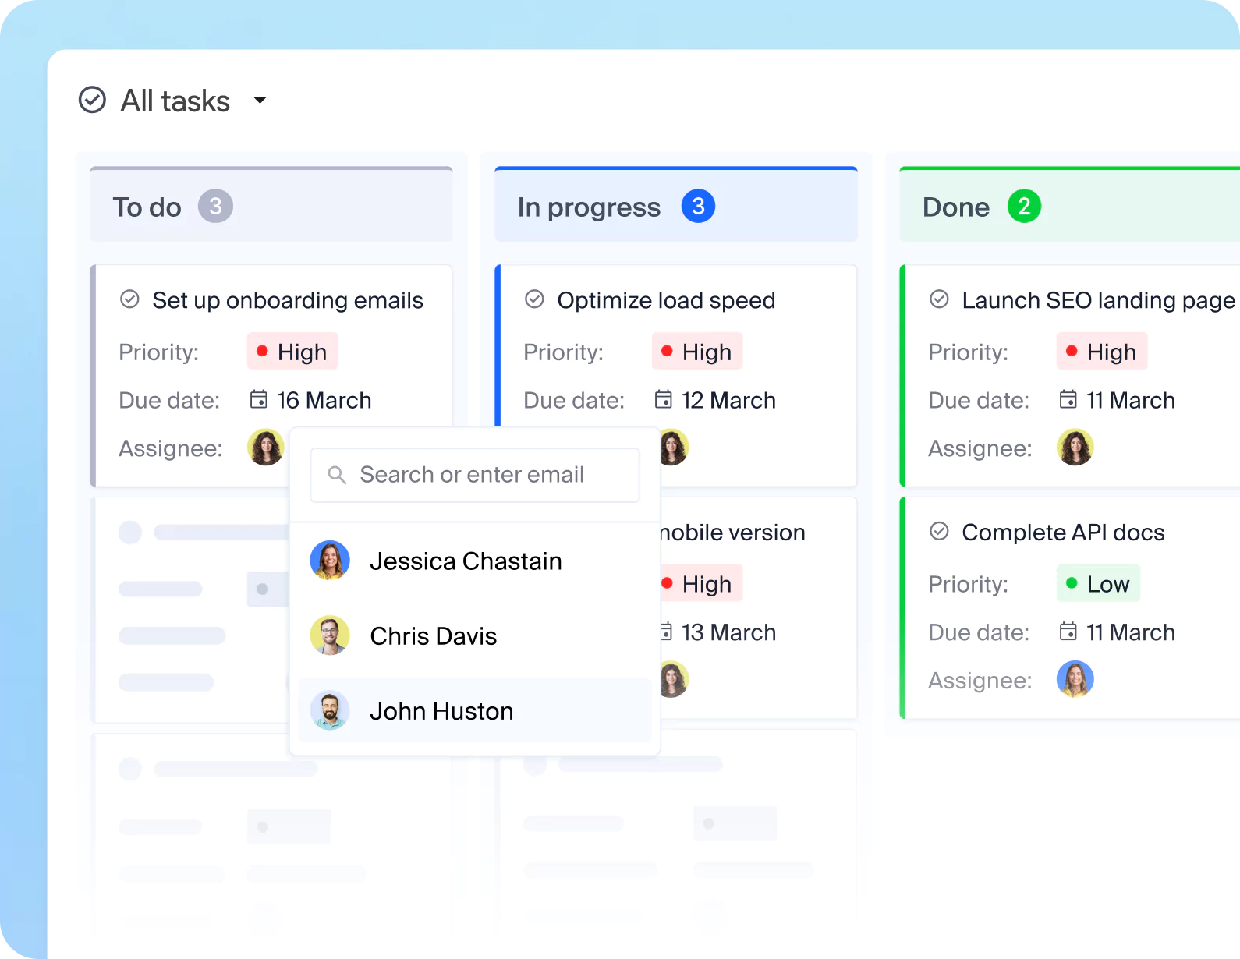The image size is (1240, 959).
Task: Change Low priority on Complete API docs
Action: click(x=1098, y=584)
